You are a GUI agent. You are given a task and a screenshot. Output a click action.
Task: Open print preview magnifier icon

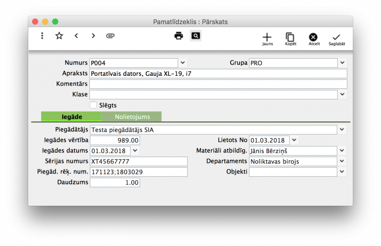(x=195, y=36)
